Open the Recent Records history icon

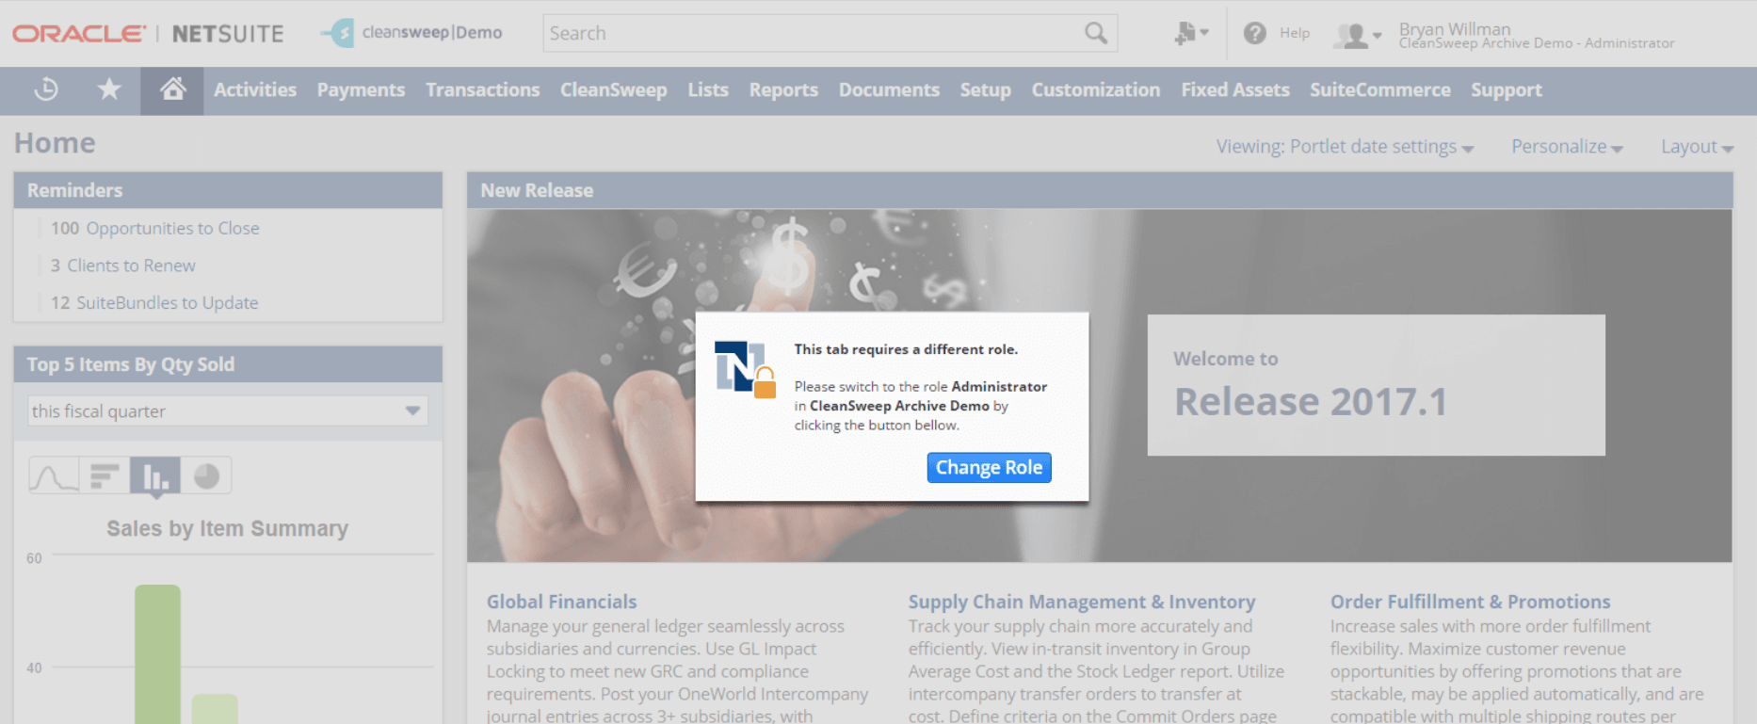tap(46, 89)
